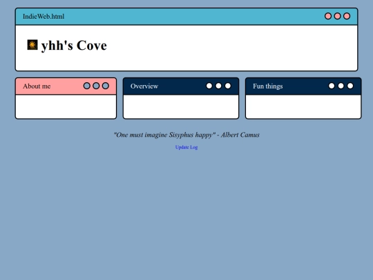This screenshot has width=373, height=280.
Task: Click the IndieWeb.html title text
Action: pos(44,17)
